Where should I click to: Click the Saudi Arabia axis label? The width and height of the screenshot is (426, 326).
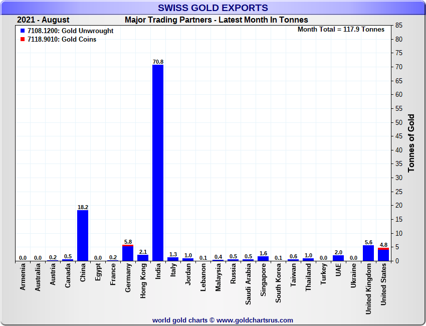(x=248, y=284)
